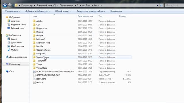
Task: Click Пользователи breadcrumb segment
Action: [x=66, y=5]
